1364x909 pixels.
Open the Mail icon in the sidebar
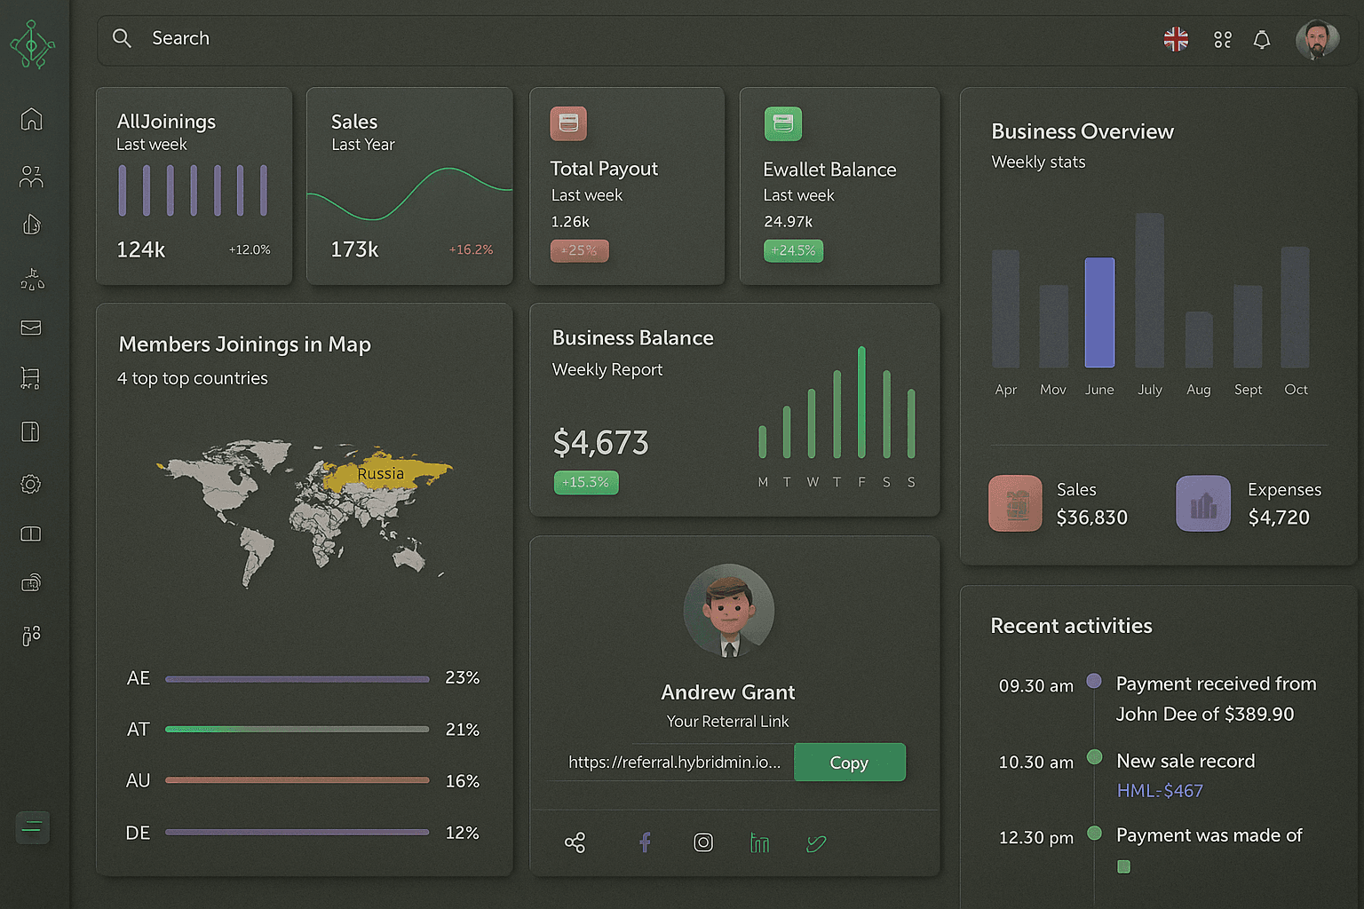coord(31,328)
